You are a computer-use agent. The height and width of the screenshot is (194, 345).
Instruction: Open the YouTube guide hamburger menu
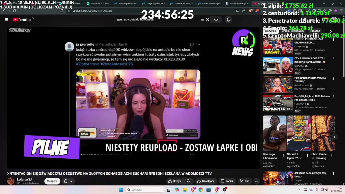6,19
